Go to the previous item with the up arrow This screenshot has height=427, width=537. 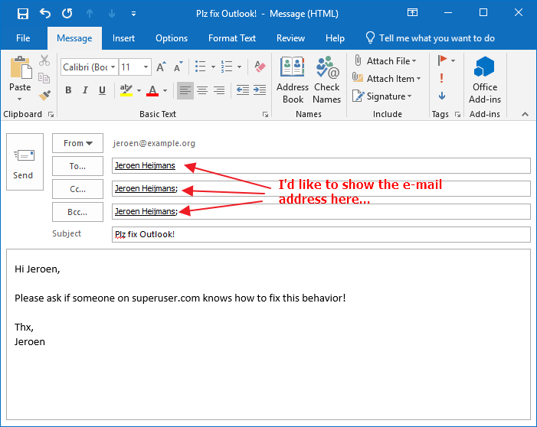click(x=90, y=14)
